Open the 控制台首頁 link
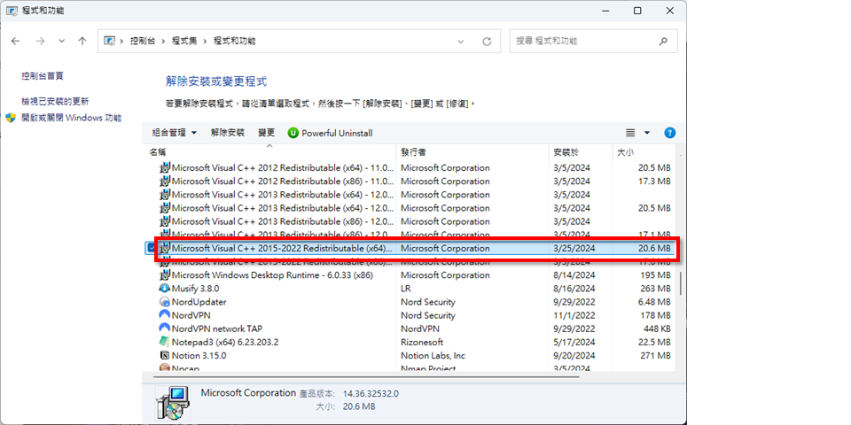 click(x=43, y=76)
